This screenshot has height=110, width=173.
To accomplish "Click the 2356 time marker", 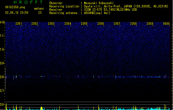I will (x=100, y=24).
